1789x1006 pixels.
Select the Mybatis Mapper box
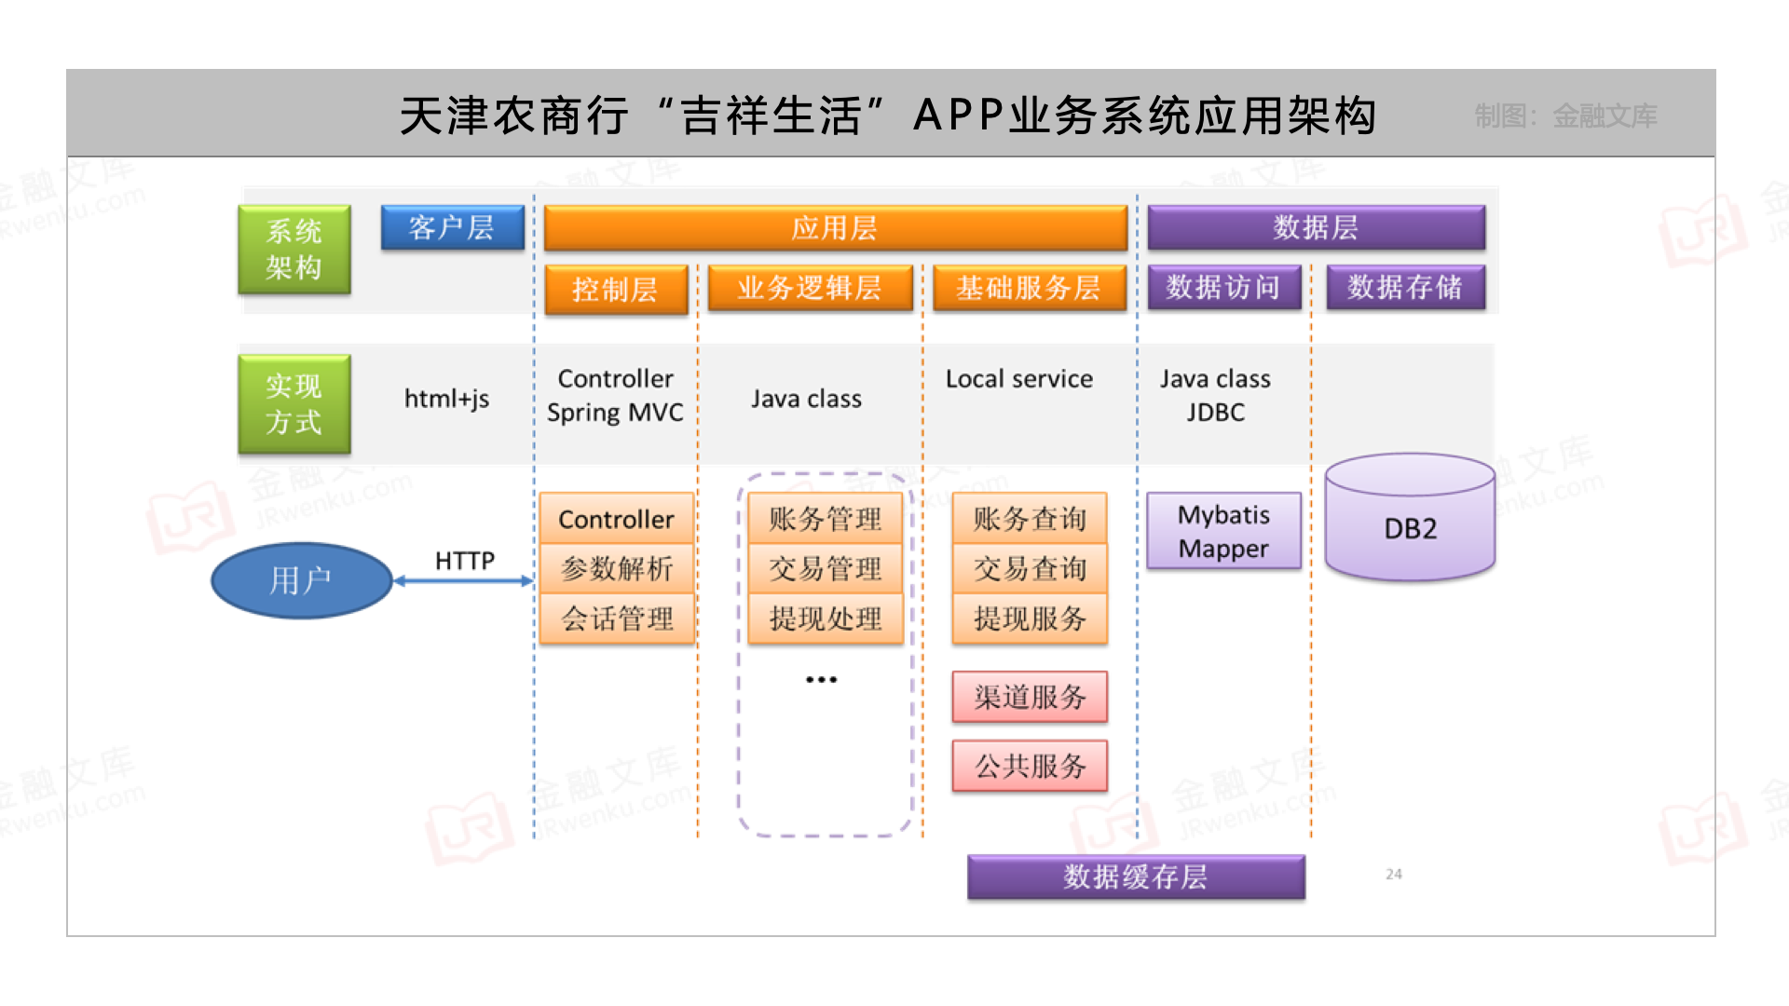[1224, 531]
